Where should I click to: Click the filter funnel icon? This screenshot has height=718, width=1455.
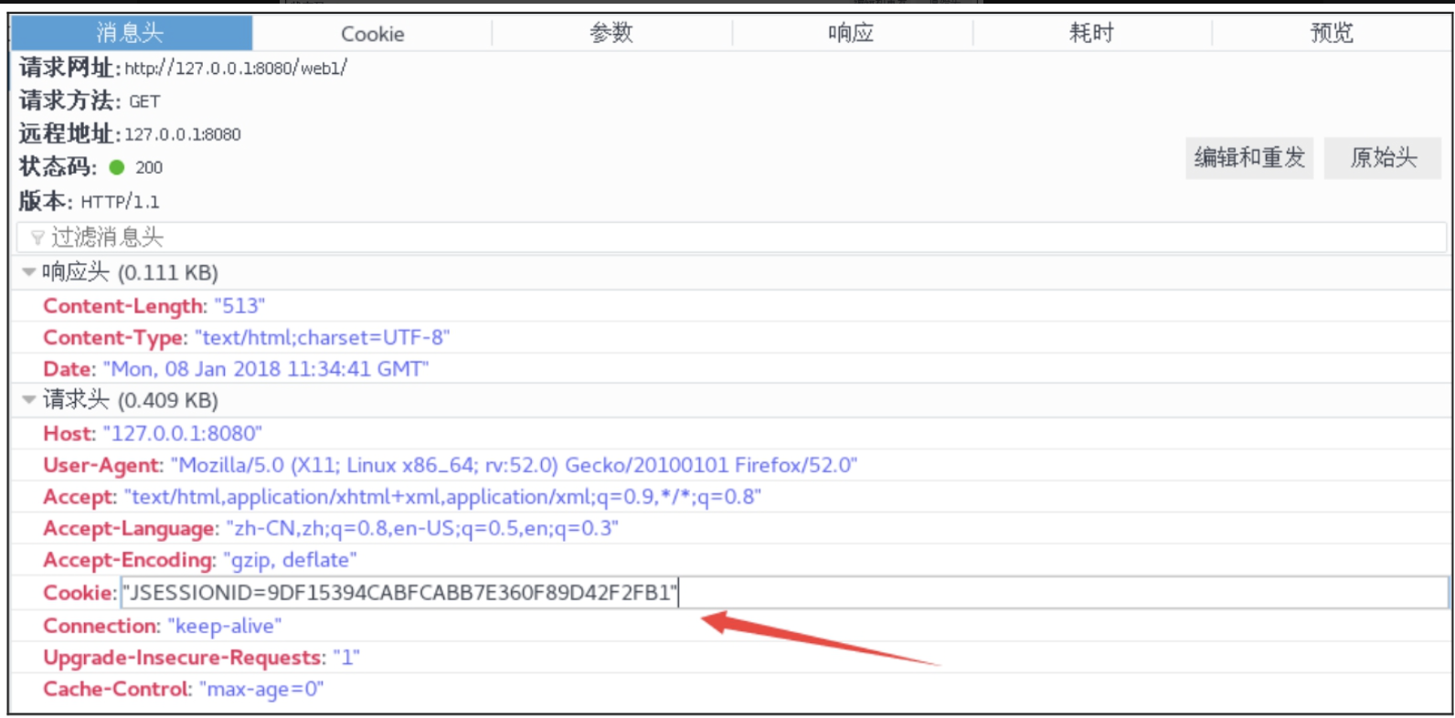[37, 238]
